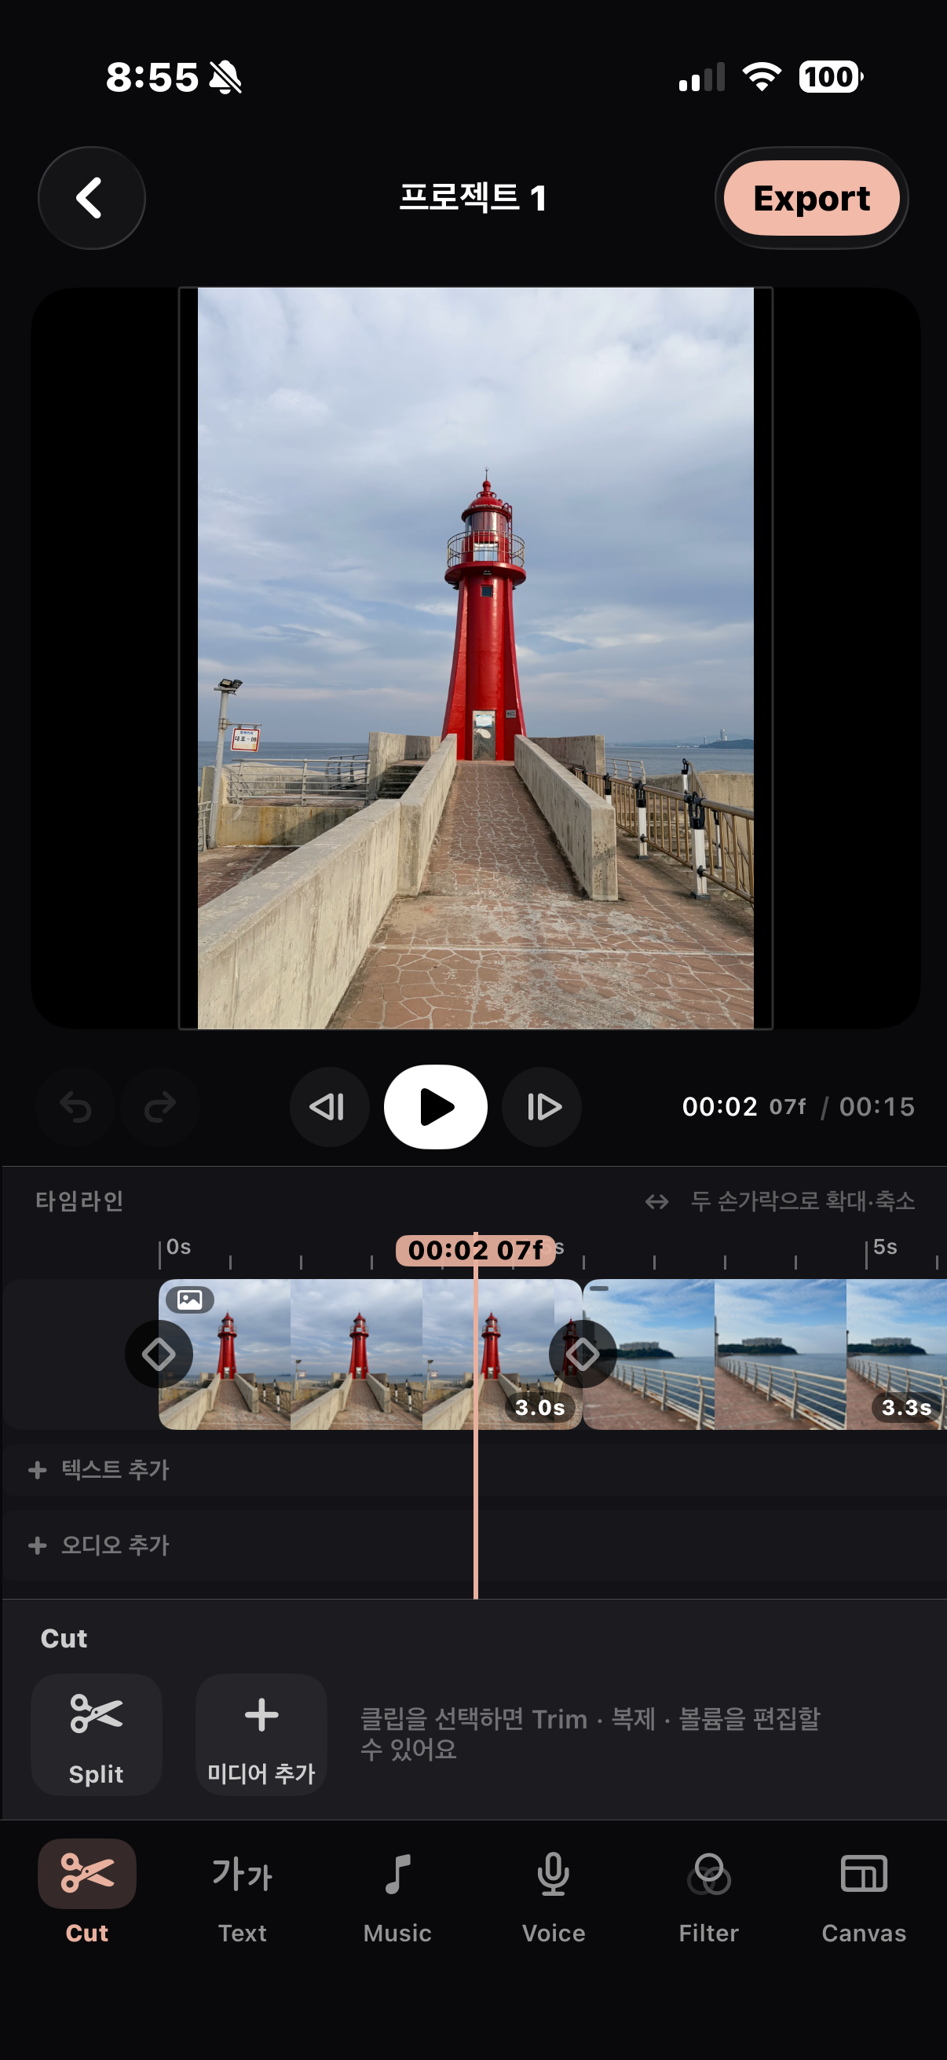Image resolution: width=947 pixels, height=2060 pixels.
Task: Step back one frame
Action: tap(328, 1107)
